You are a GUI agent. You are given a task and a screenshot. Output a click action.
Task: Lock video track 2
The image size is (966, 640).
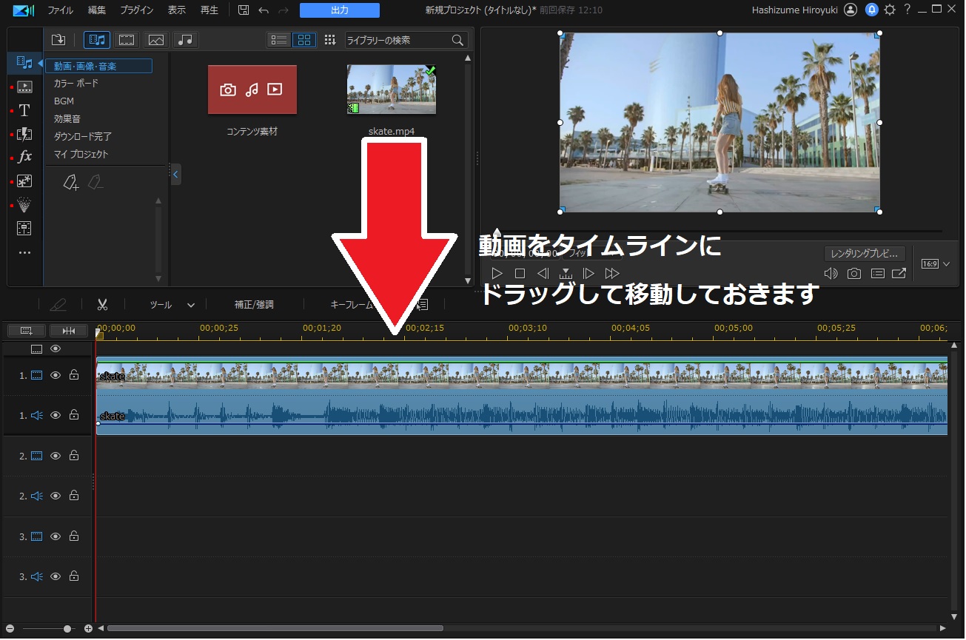point(74,456)
